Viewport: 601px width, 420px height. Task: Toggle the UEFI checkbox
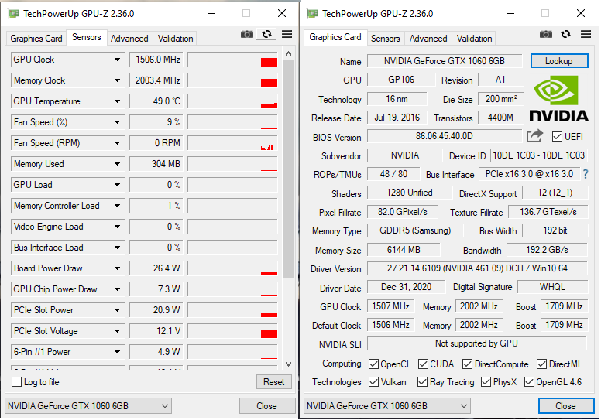click(x=557, y=136)
